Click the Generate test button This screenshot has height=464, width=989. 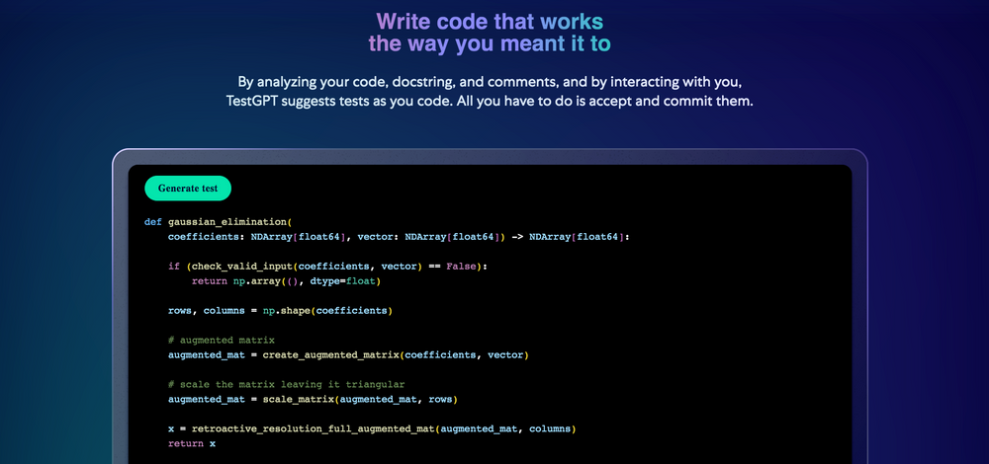188,188
